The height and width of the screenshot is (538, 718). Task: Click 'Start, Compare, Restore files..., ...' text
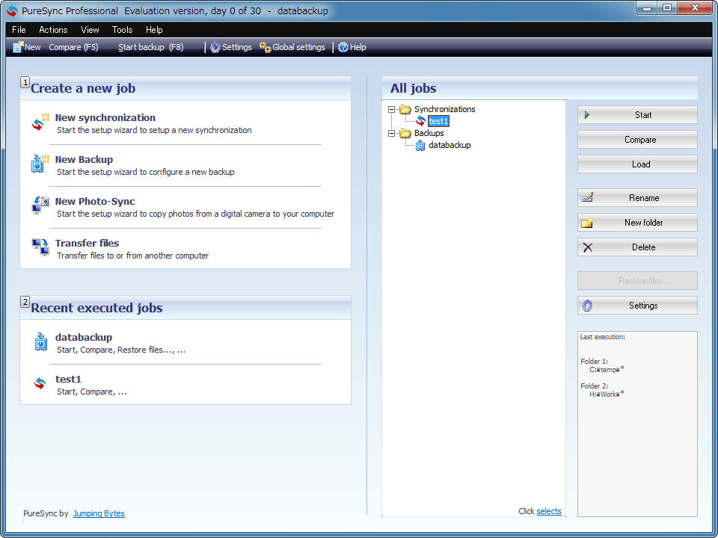coord(121,350)
